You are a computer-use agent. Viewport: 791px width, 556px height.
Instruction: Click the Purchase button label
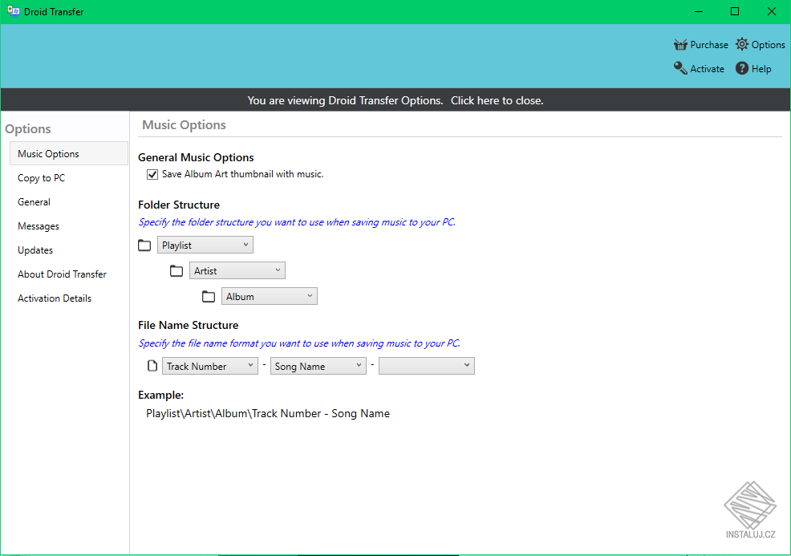coord(709,45)
